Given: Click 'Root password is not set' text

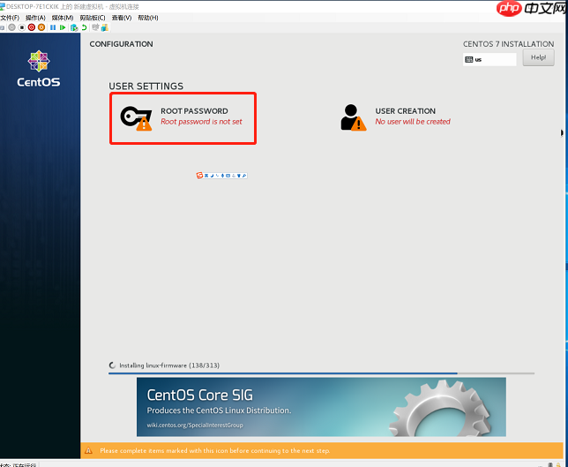Looking at the screenshot, I should coord(201,122).
